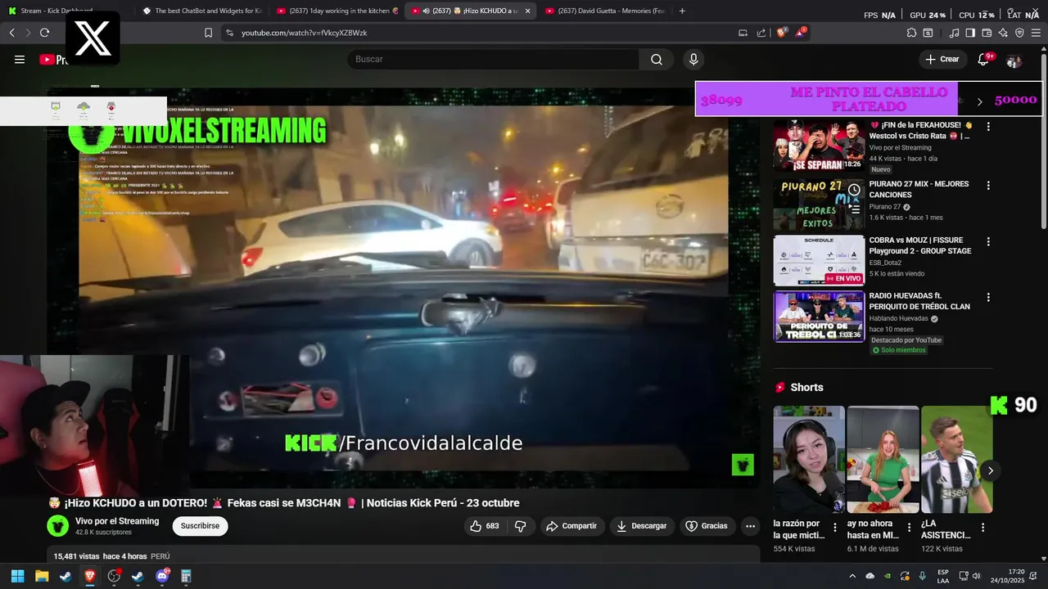1048x589 pixels.
Task: Show hidden system tray icons chevron
Action: click(x=851, y=576)
